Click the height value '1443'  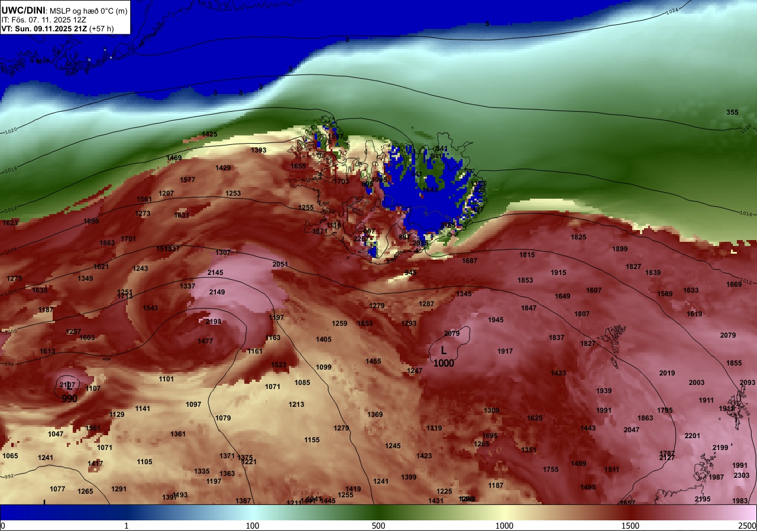(x=588, y=428)
